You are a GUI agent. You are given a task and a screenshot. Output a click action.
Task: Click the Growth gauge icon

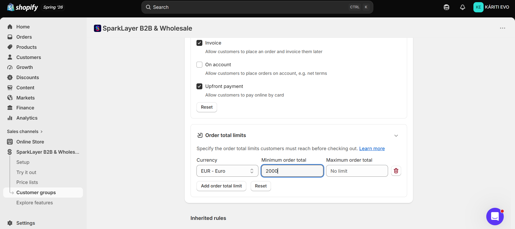(10, 67)
